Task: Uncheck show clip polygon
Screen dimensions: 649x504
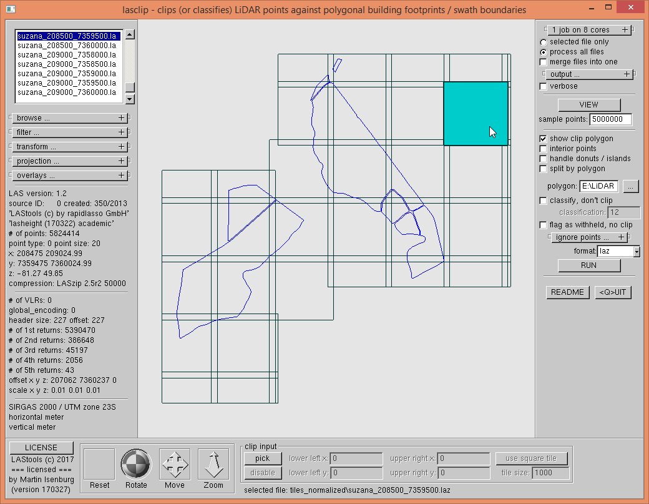Action: 544,139
